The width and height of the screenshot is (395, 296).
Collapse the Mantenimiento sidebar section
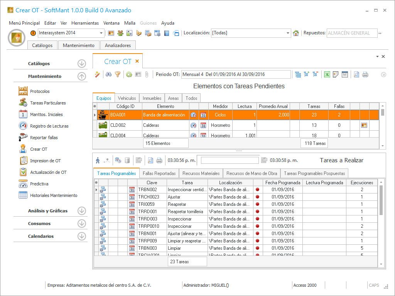[x=81, y=76]
